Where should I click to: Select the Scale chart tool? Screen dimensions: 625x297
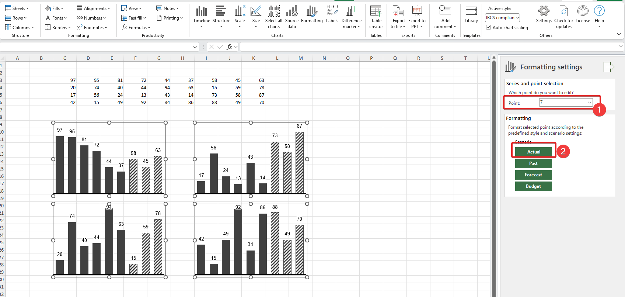pos(240,12)
